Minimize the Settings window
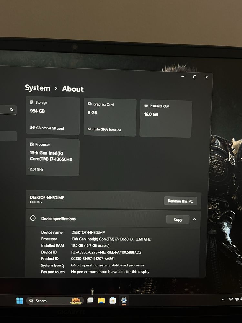 coord(183,77)
